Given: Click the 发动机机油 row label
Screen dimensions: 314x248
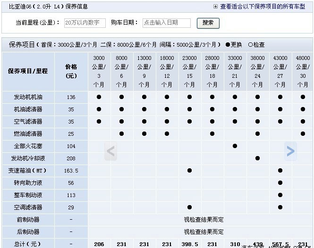Looking at the screenshot, I should (x=28, y=97).
